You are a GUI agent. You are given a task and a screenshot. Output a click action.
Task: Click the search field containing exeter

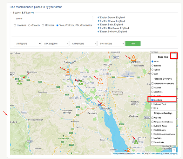53,18
